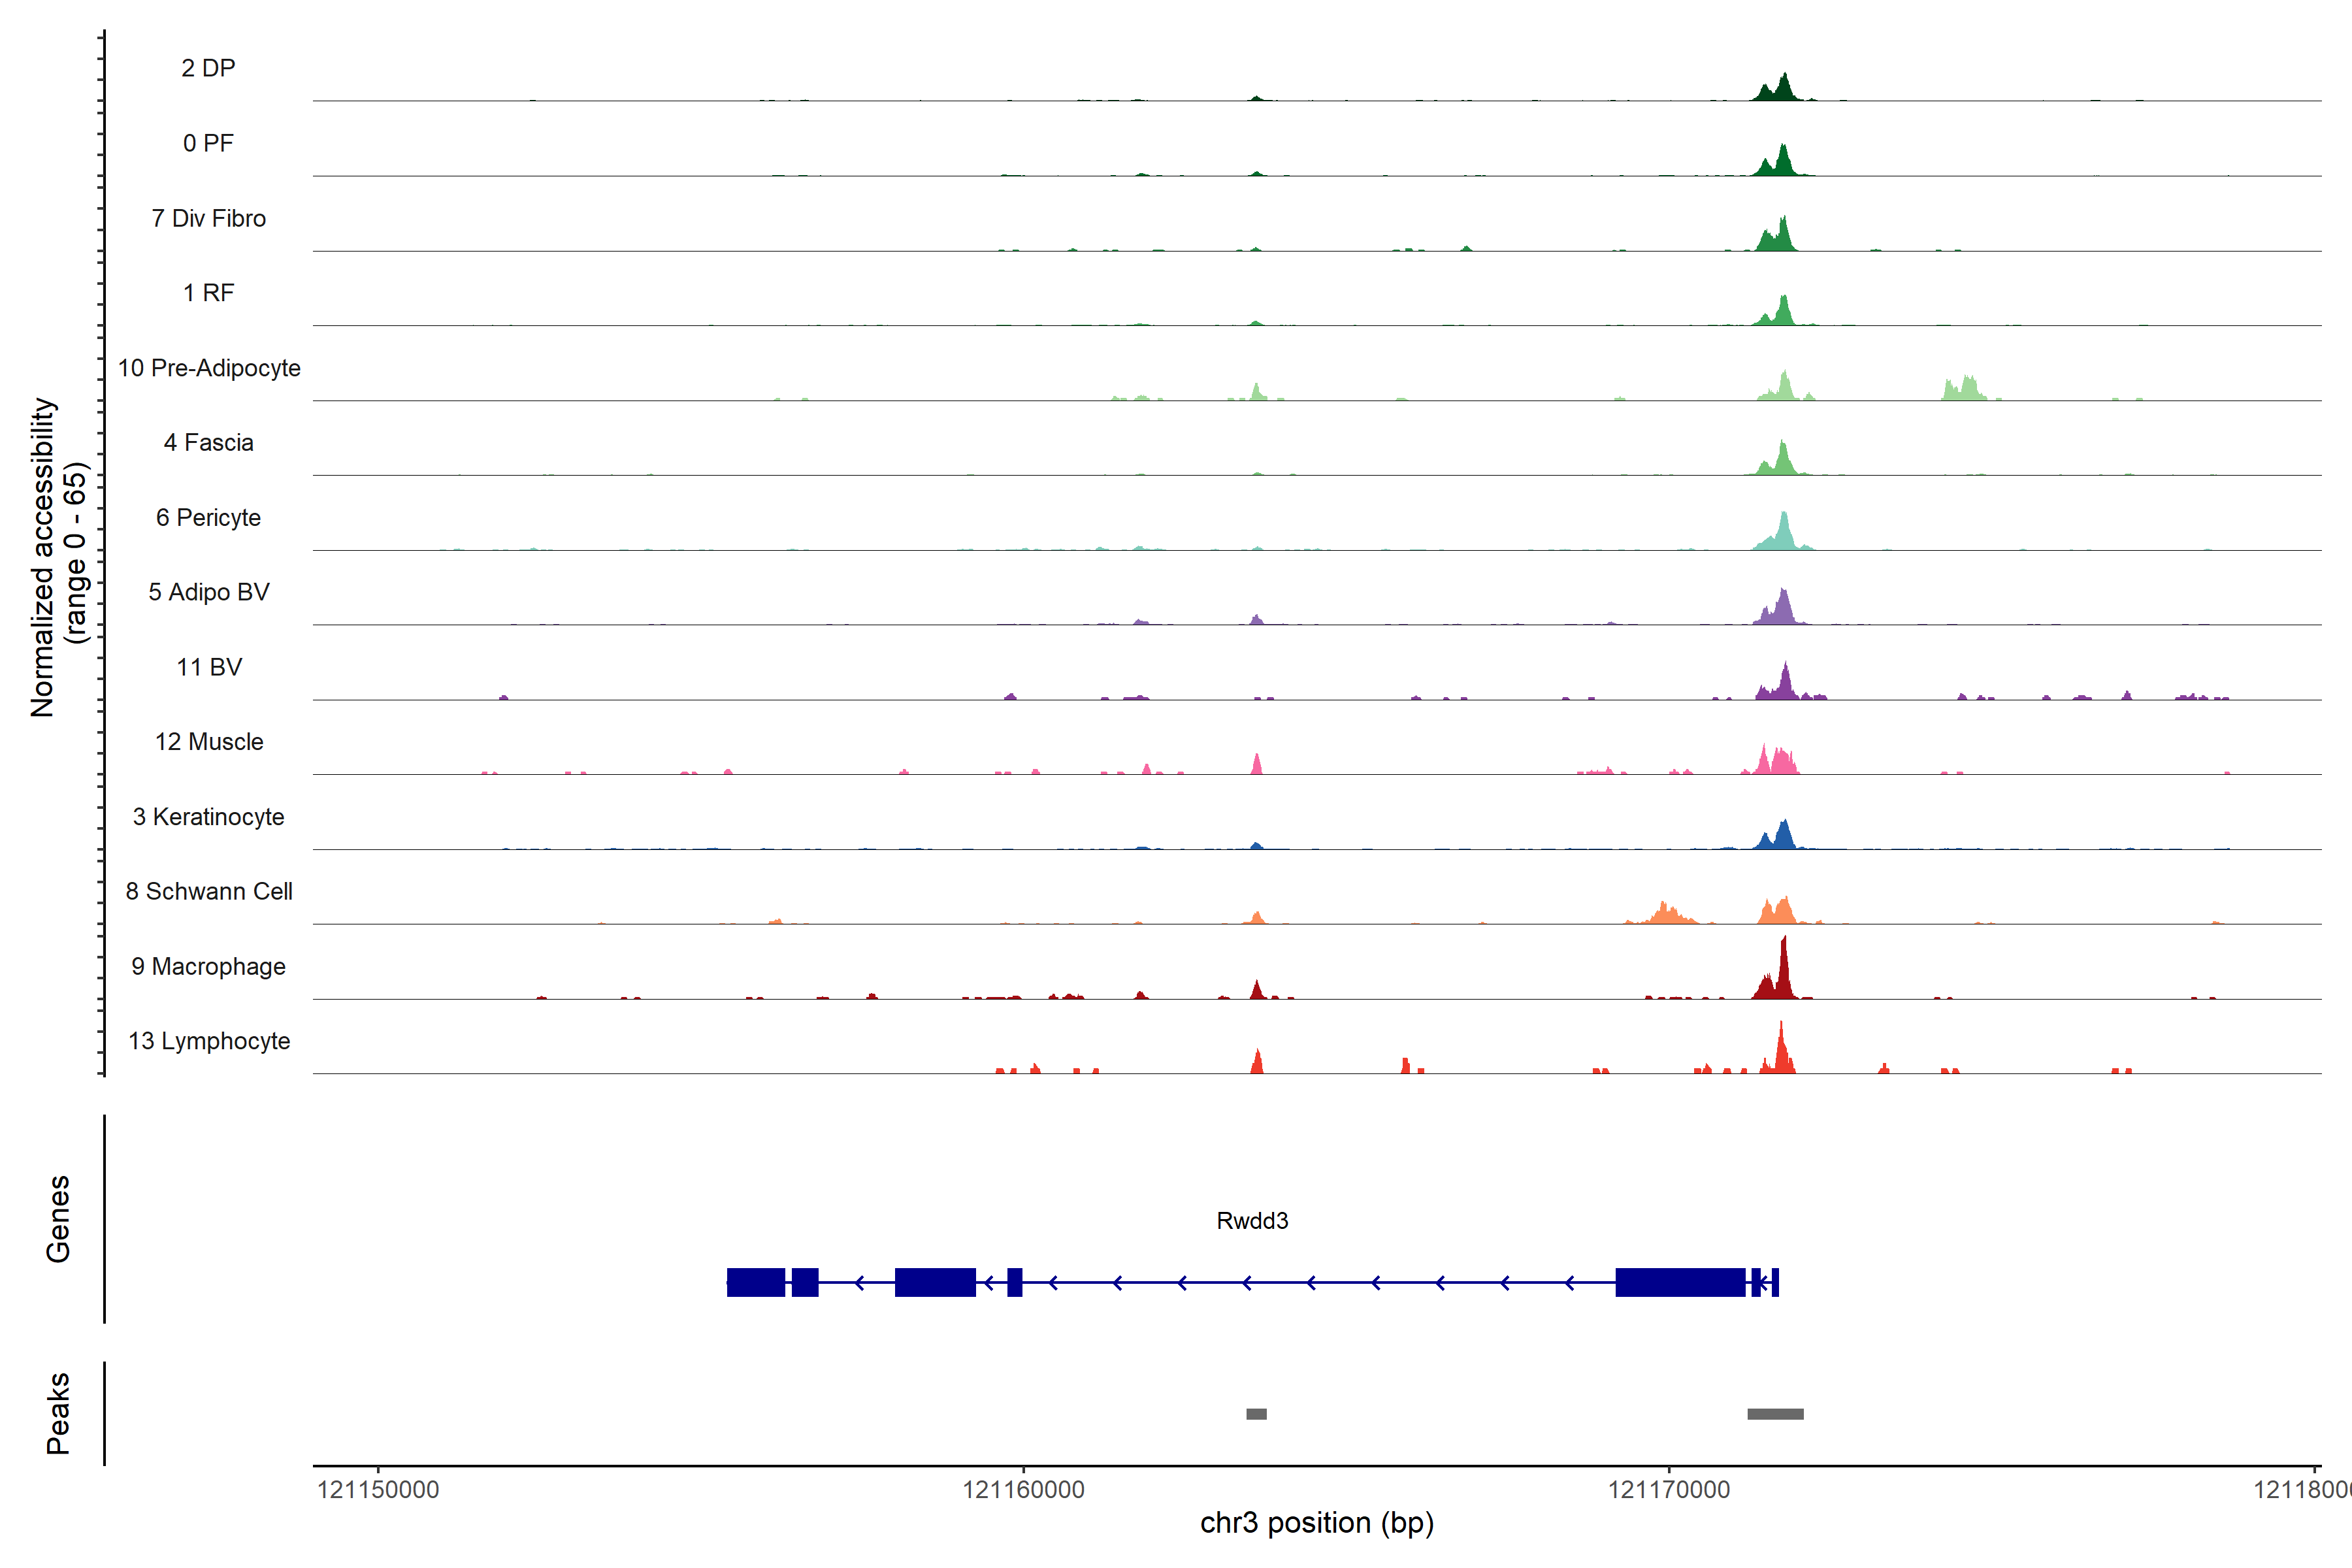Click the 121150000 x-axis tick label
This screenshot has width=2352, height=1568.
tap(378, 1490)
